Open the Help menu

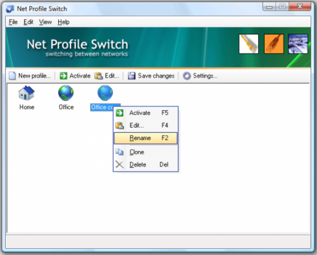pyautogui.click(x=63, y=22)
